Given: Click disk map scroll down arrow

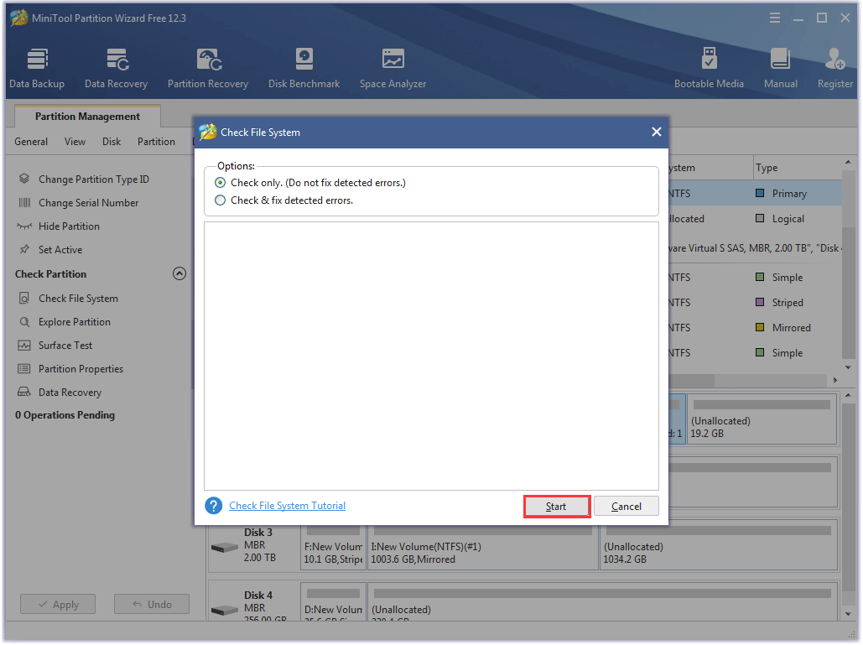Looking at the screenshot, I should [x=848, y=614].
